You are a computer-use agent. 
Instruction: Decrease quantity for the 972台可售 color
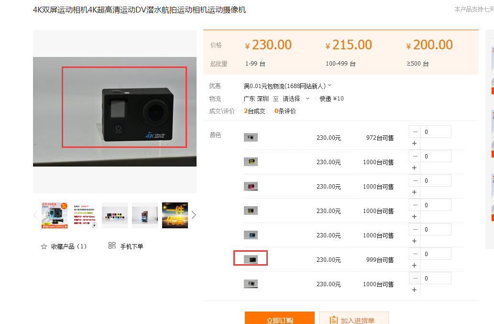pos(415,132)
